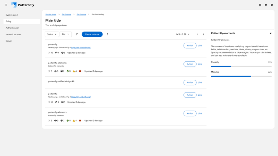Click green check icon in last row
This screenshot has height=156, width=278.
(67, 121)
